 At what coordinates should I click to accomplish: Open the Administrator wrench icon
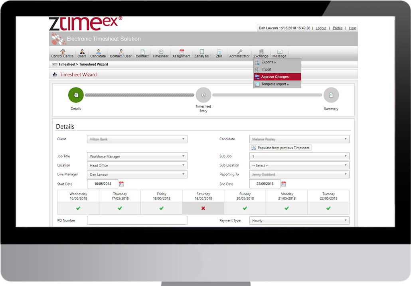click(x=239, y=52)
